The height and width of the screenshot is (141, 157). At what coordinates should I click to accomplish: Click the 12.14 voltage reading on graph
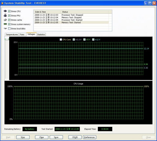click(146, 49)
